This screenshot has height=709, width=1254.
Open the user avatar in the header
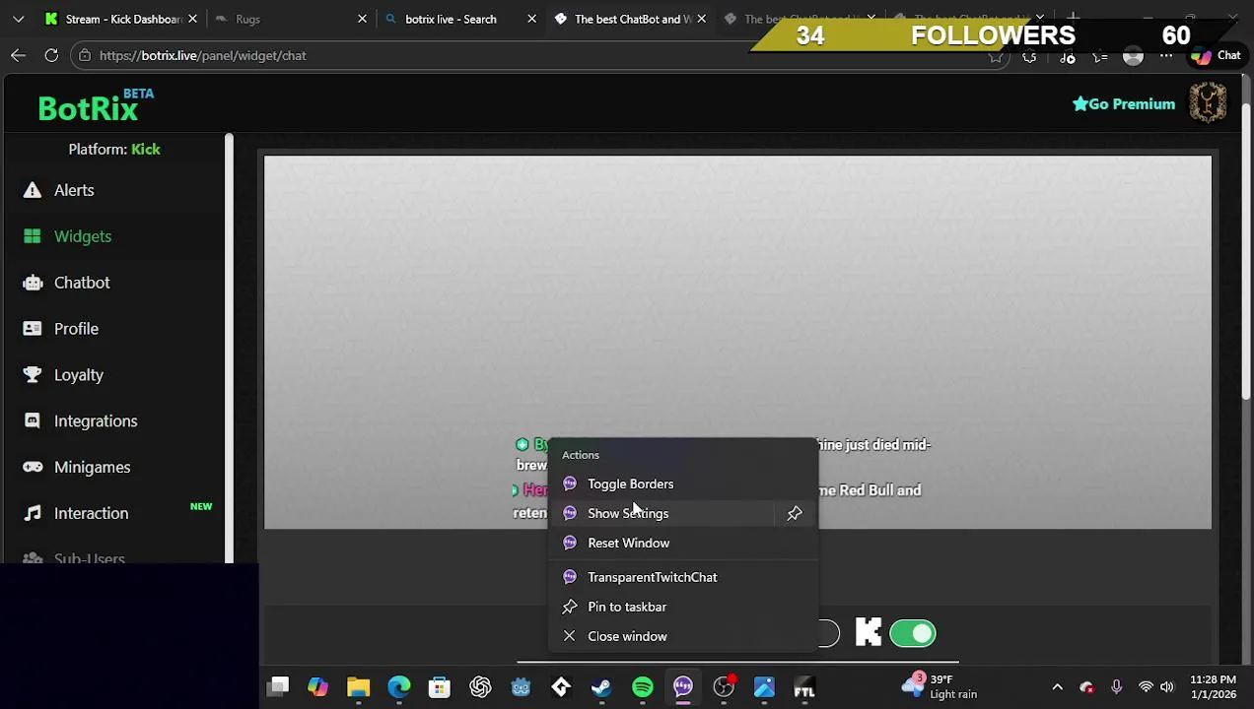1208,102
